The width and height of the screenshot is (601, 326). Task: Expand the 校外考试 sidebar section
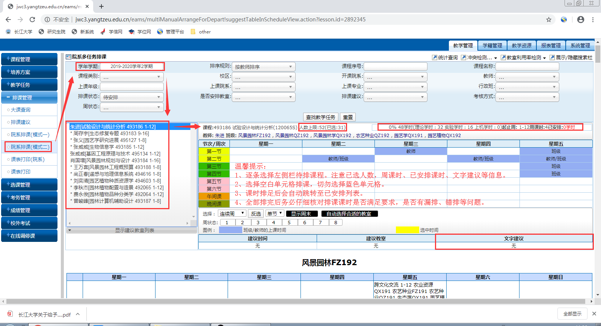pyautogui.click(x=29, y=223)
